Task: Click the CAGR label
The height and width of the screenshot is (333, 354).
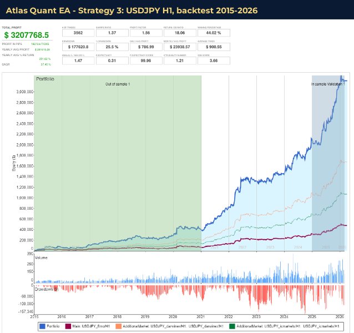Action: pyautogui.click(x=6, y=64)
